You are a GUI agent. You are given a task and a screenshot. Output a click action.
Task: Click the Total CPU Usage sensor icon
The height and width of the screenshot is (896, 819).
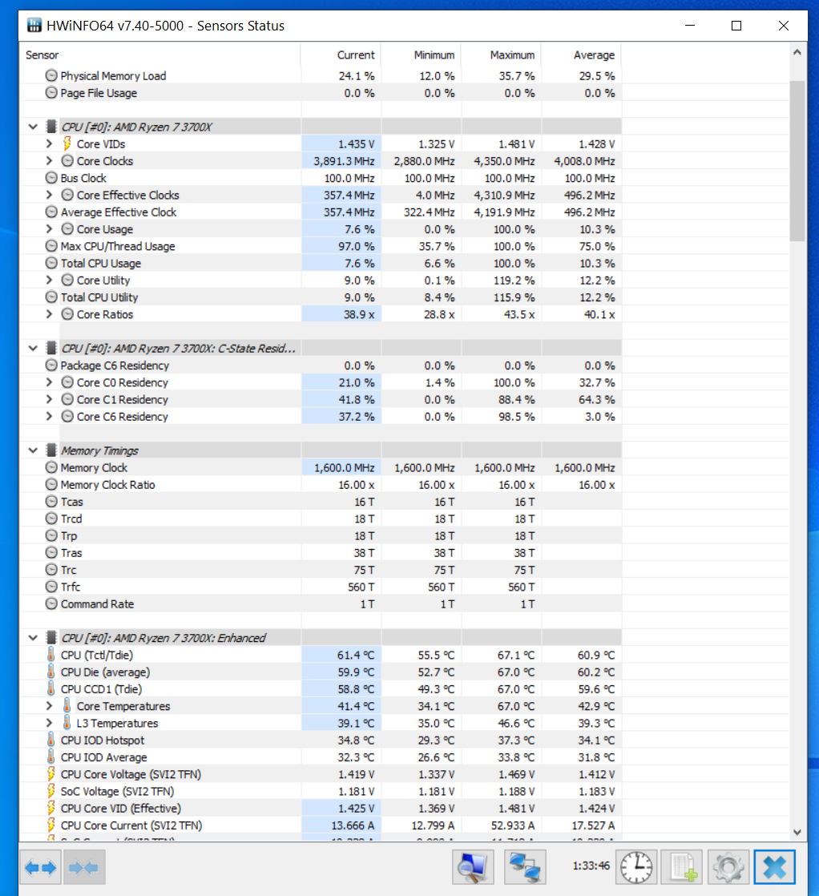51,263
